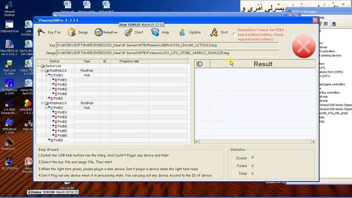Image resolution: width=352 pixels, height=198 pixels.
Task: Click Easy Wizard step 2 text
Action: click(x=75, y=162)
